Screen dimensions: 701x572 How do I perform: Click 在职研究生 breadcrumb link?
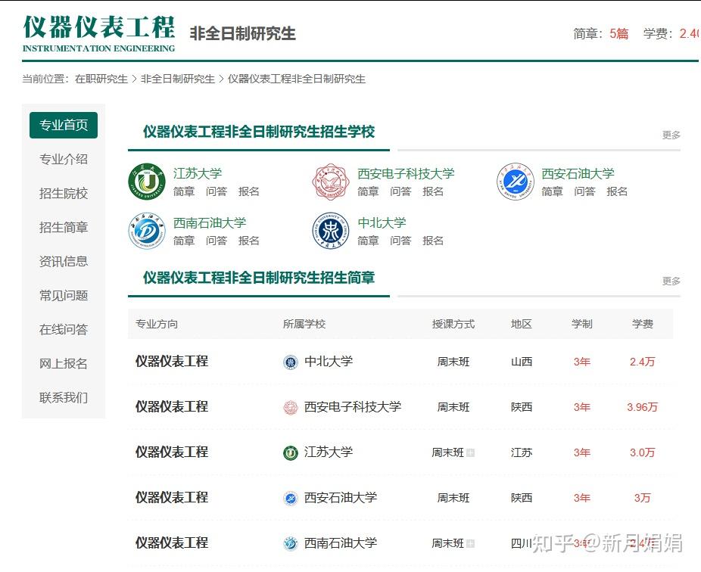pyautogui.click(x=101, y=79)
